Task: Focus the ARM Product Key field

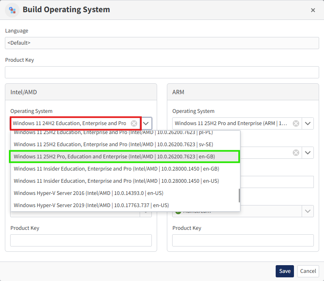Action: 243,240
